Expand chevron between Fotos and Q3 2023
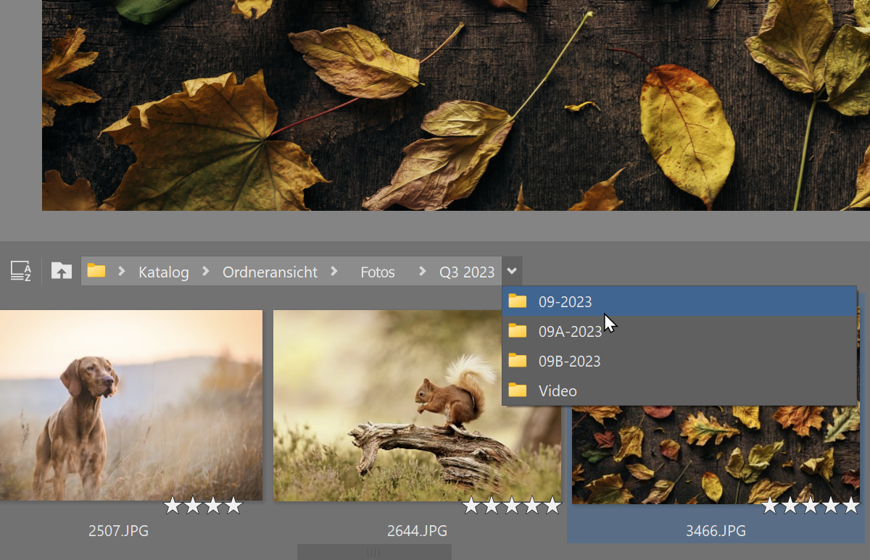Screen dimensions: 870x560 pos(422,272)
